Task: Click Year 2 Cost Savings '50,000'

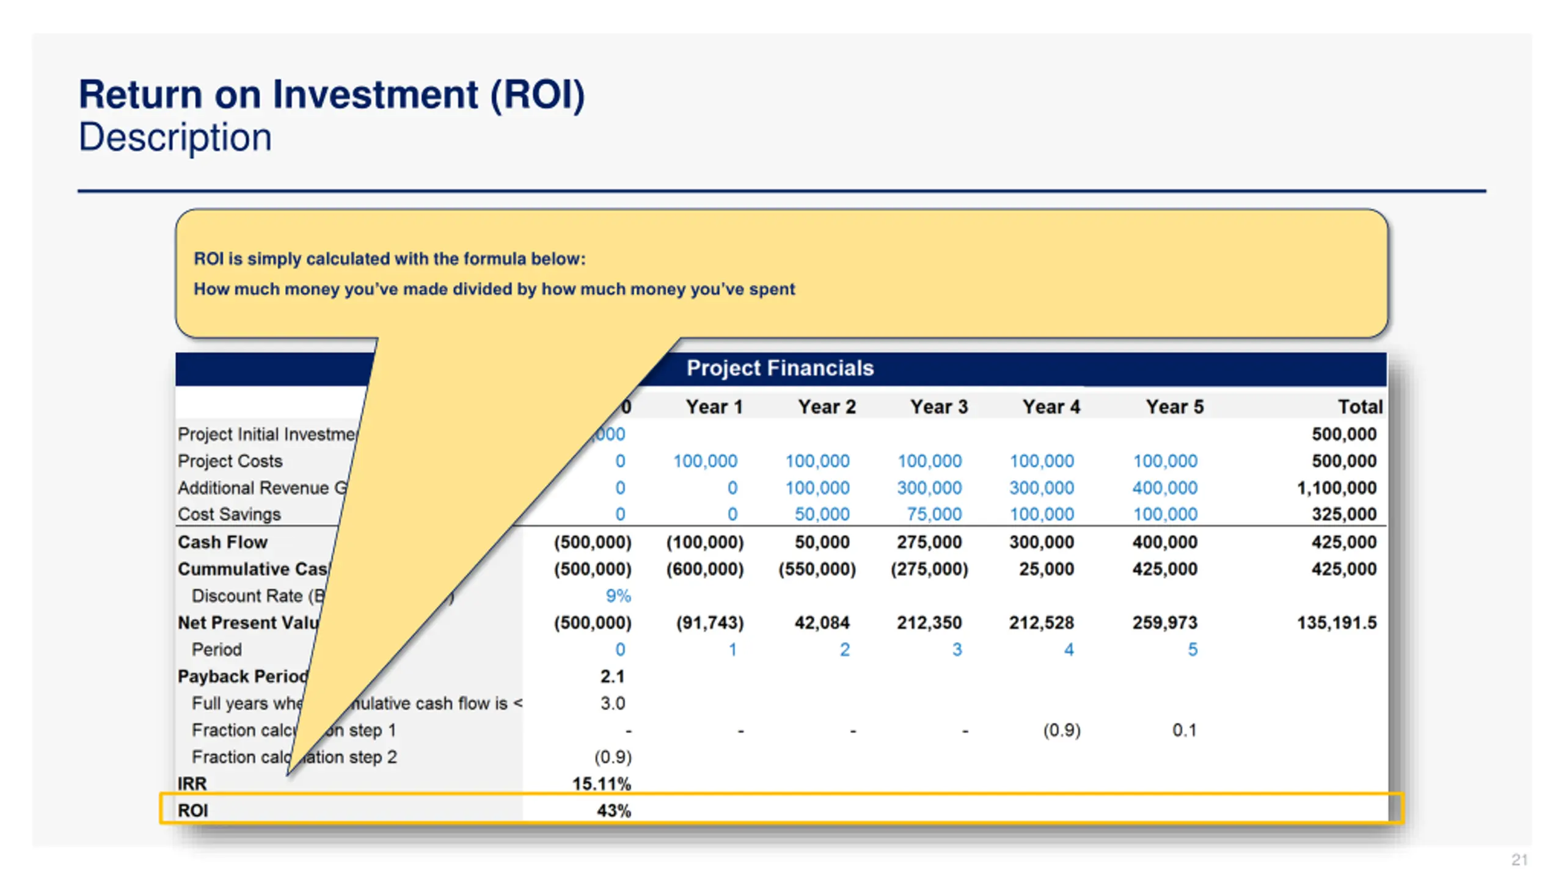Action: click(x=822, y=515)
